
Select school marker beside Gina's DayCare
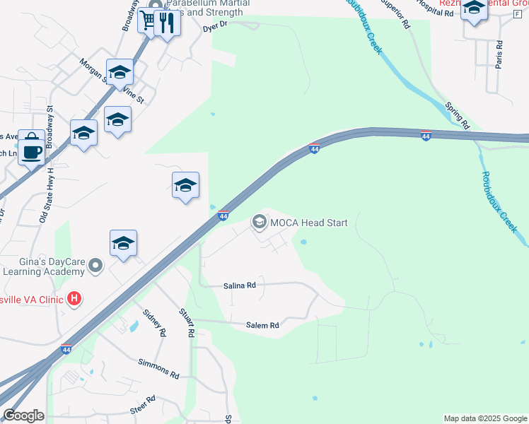[x=124, y=243]
